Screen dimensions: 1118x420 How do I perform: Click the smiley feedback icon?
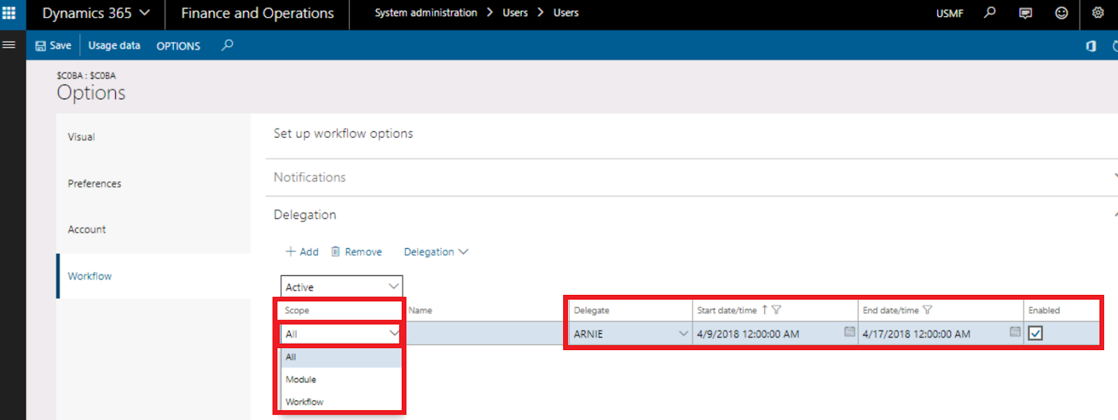(1061, 13)
